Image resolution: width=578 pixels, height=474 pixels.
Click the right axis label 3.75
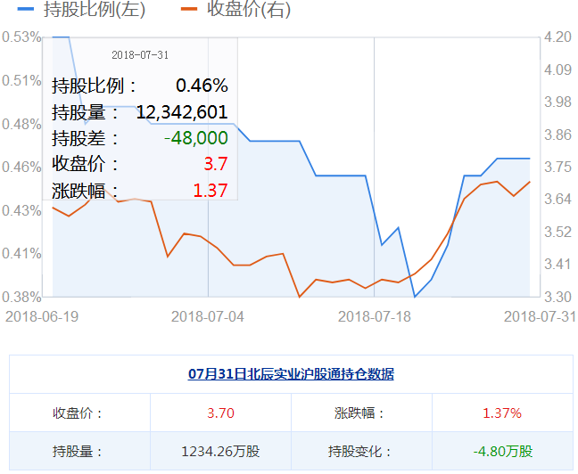pos(557,167)
